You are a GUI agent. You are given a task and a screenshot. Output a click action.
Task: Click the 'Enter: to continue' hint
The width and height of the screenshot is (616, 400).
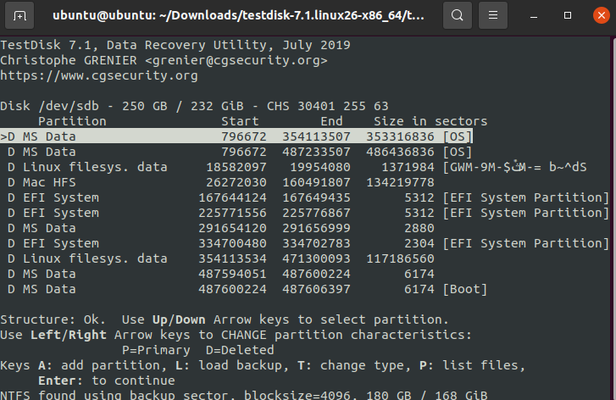coord(107,381)
